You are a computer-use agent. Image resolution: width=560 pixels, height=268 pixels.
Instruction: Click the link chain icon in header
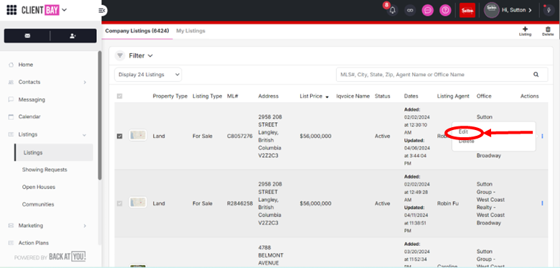tap(410, 10)
